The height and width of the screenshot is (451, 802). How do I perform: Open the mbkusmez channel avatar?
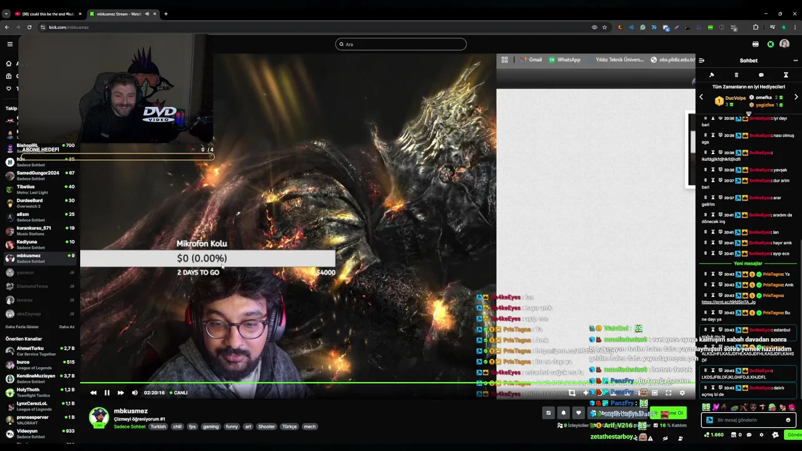point(98,418)
